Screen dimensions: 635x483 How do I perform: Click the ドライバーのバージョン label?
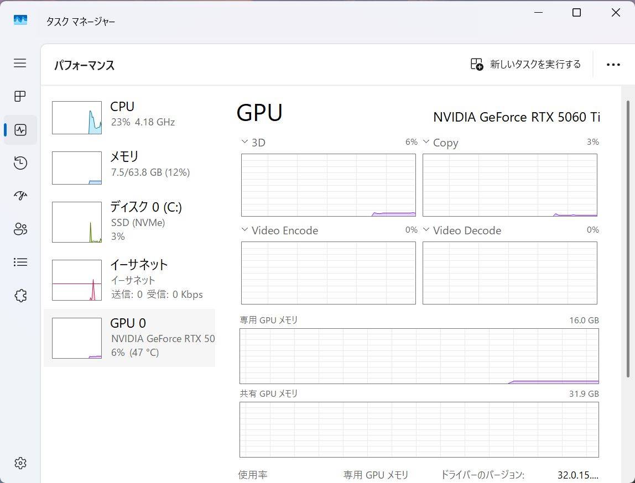tap(482, 475)
